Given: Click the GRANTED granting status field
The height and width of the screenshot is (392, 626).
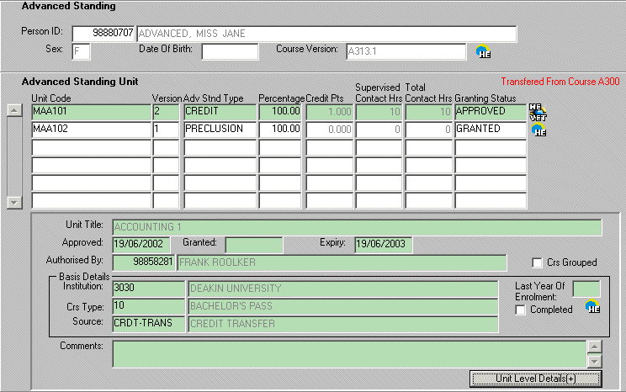Looking at the screenshot, I should pyautogui.click(x=490, y=130).
